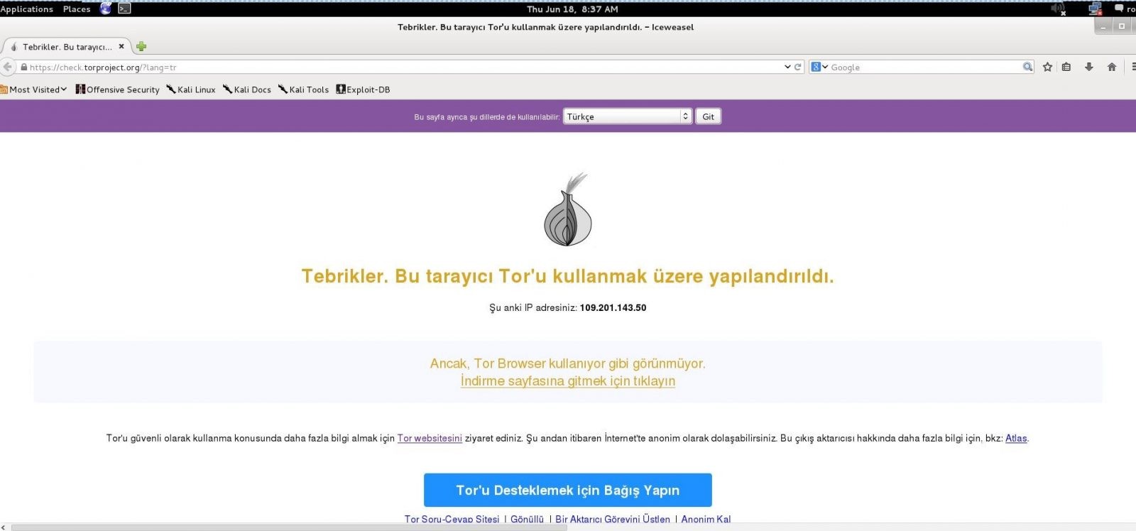Open the Terminal launcher in top panel
1136x531 pixels.
point(124,9)
